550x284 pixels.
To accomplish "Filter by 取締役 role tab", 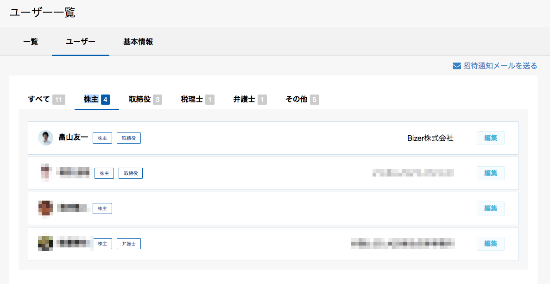I will [x=145, y=99].
